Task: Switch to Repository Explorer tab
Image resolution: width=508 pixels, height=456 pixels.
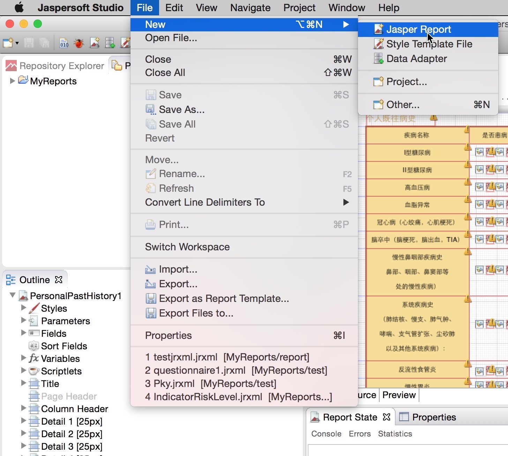Action: 55,66
